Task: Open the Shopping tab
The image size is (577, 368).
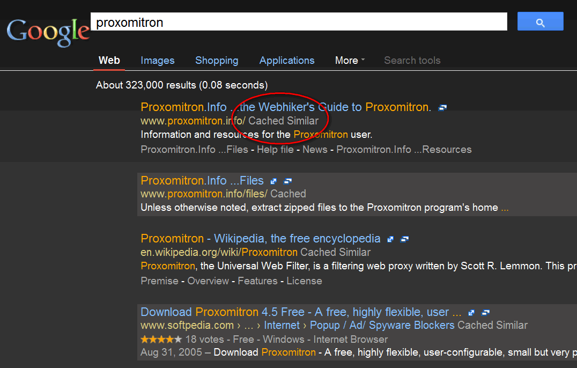Action: point(217,61)
